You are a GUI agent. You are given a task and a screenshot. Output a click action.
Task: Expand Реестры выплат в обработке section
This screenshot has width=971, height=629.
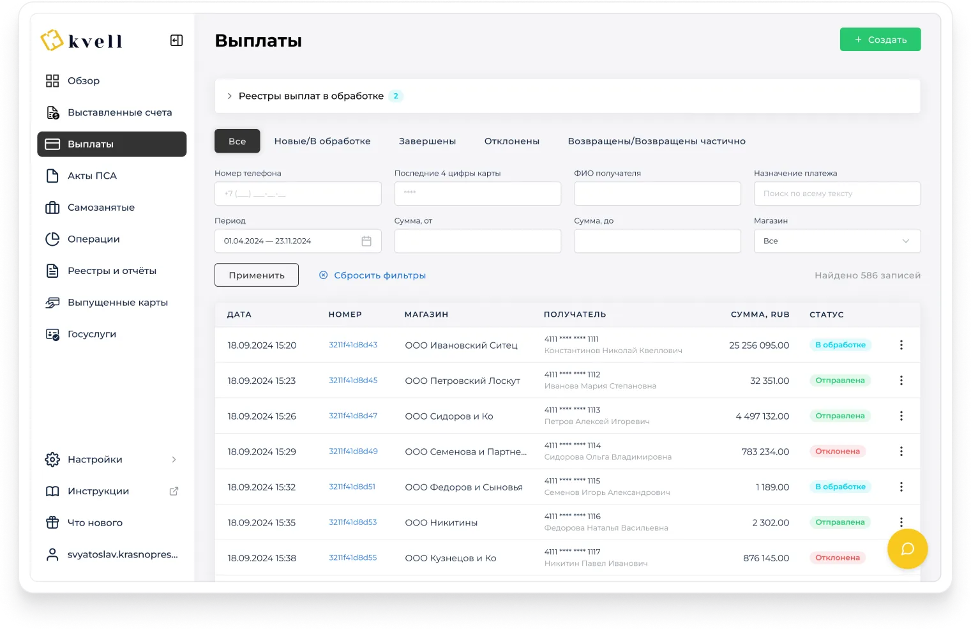[x=230, y=96]
